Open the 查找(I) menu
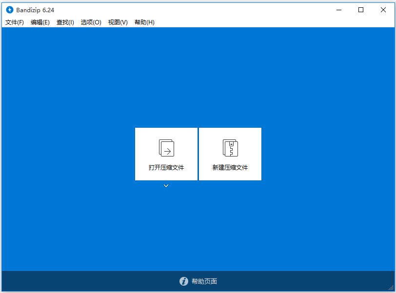Image resolution: width=396 pixels, height=293 pixels. pos(65,22)
